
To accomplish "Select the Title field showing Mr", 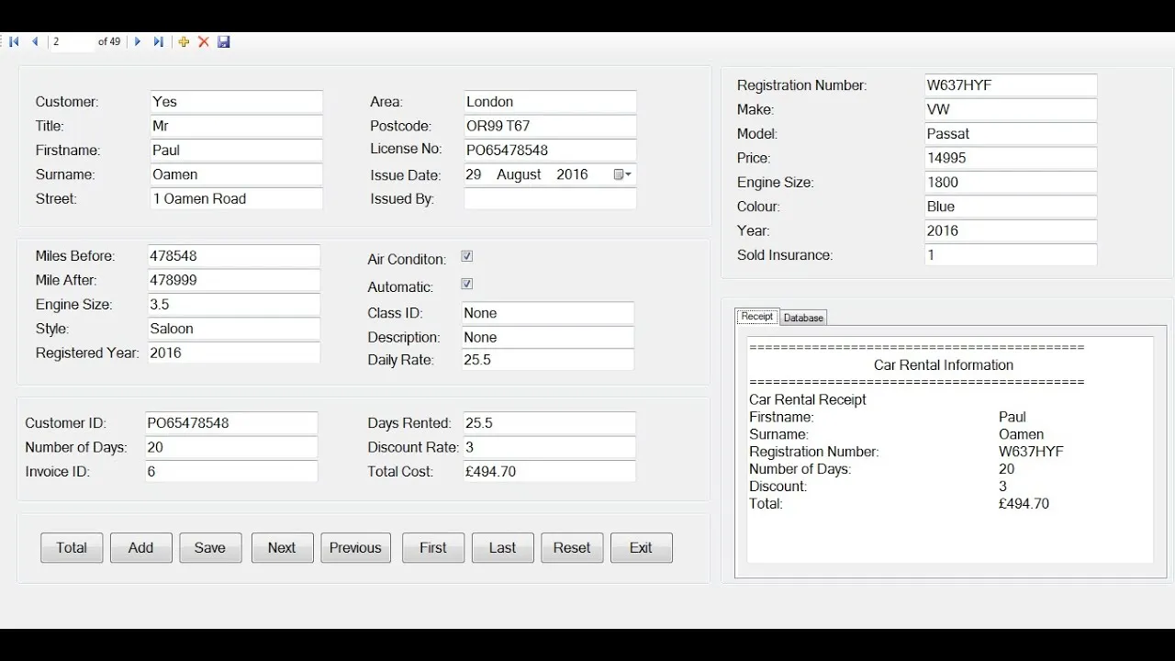I will coord(237,126).
